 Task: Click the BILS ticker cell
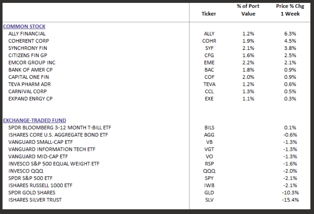pyautogui.click(x=209, y=127)
